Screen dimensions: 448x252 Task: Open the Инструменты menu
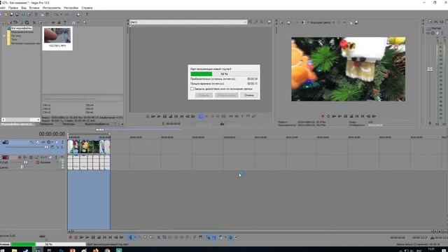51,8
